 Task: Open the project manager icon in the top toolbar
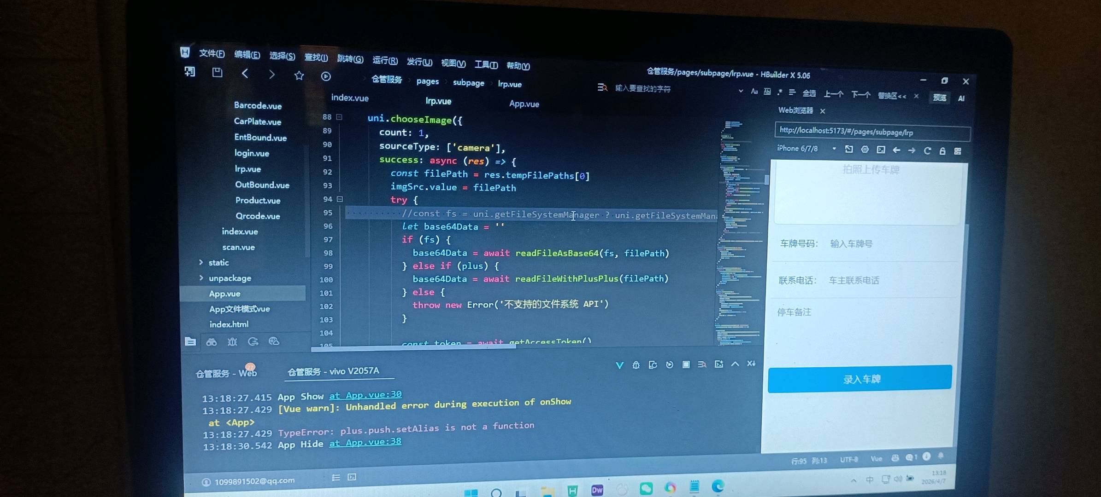(x=190, y=72)
